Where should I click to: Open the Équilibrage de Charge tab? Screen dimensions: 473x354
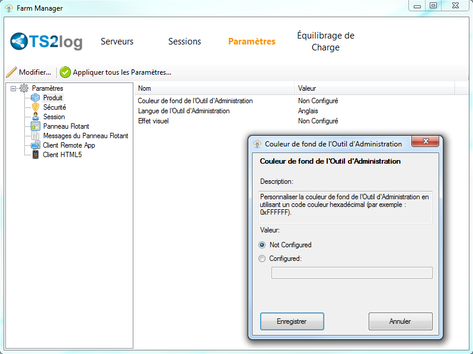(x=325, y=42)
